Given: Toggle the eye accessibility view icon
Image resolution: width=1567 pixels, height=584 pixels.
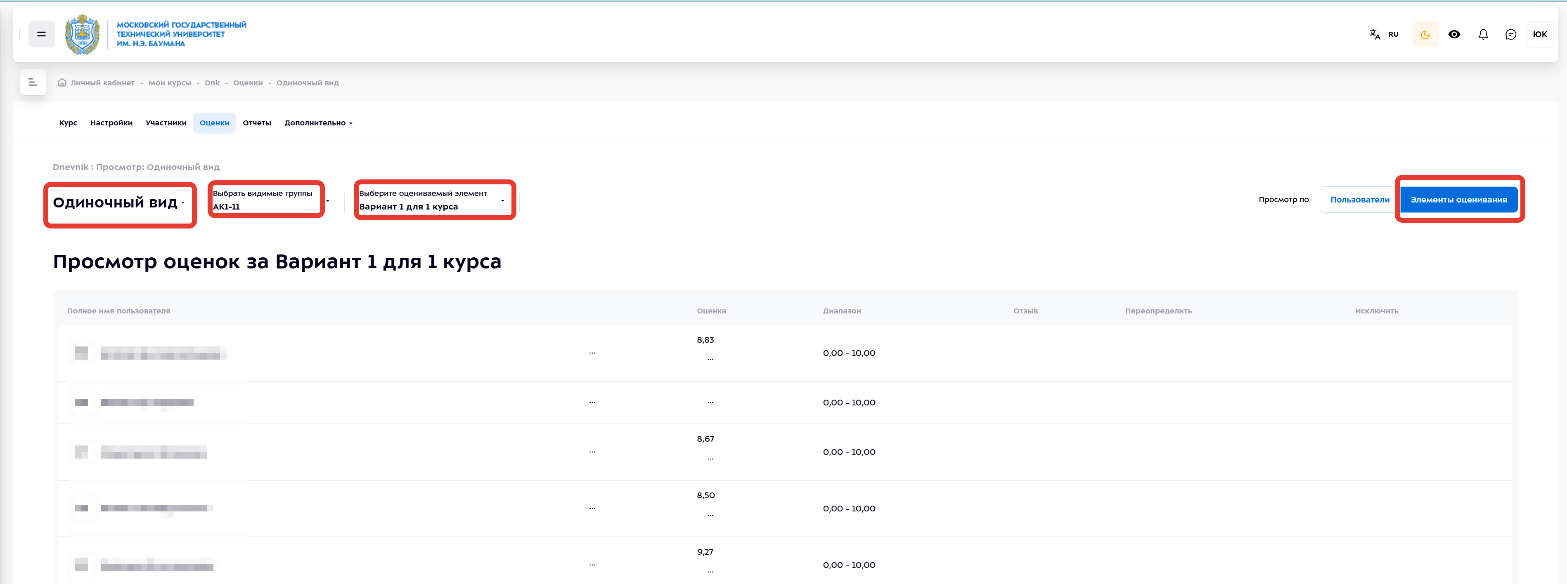Looking at the screenshot, I should pos(1454,35).
